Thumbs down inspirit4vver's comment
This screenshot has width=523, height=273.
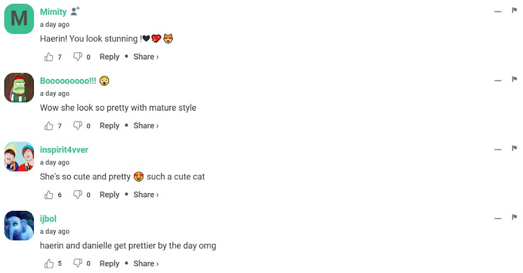point(77,195)
